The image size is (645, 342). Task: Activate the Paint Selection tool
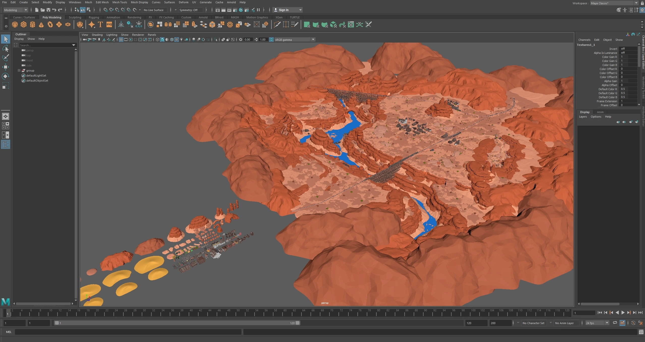point(6,58)
